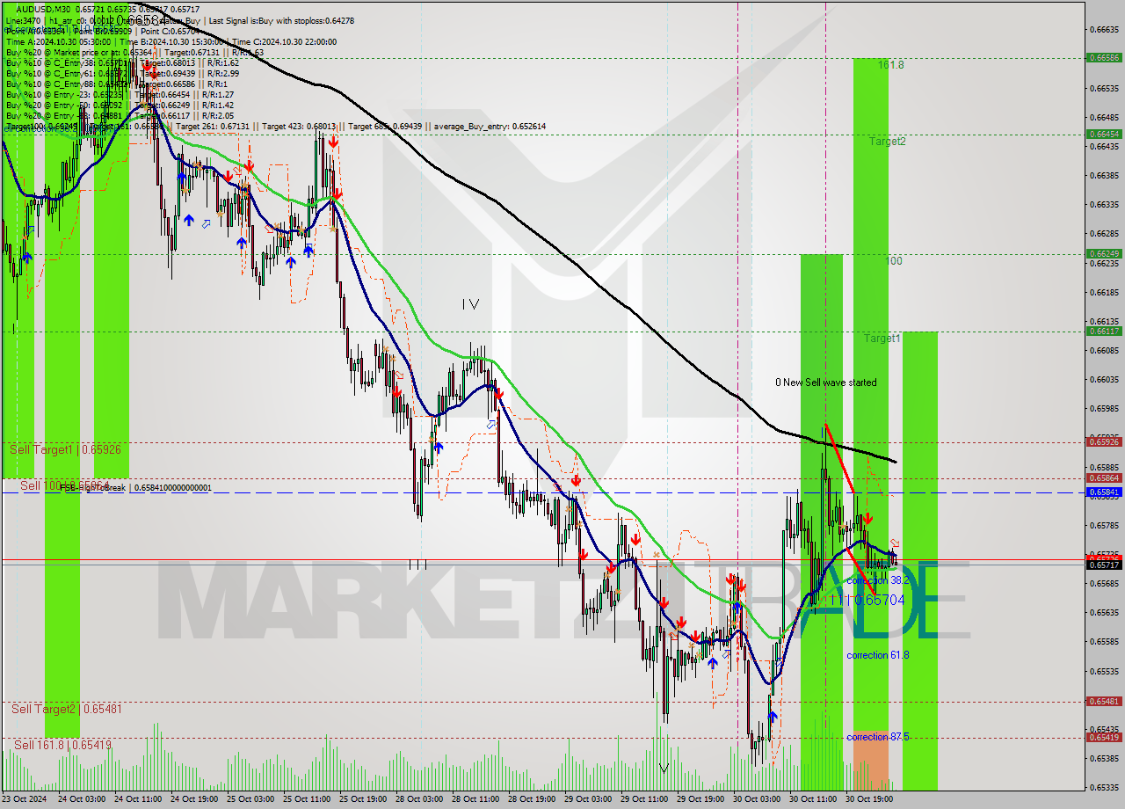Click the 0.66249 green price tag
Screen dimensions: 1125x809
coord(1104,253)
